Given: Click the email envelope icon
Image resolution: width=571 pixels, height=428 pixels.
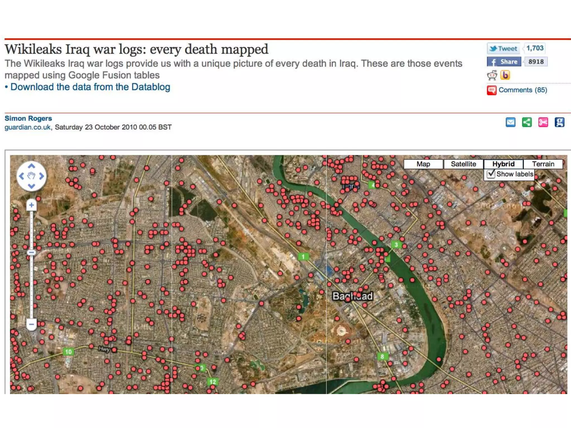Looking at the screenshot, I should tap(510, 122).
